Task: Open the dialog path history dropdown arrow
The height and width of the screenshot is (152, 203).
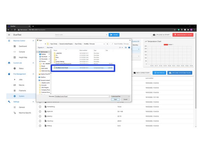Action: pos(104,44)
